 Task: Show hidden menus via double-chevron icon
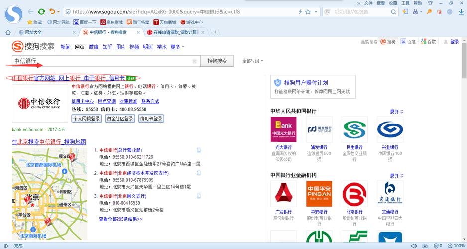pyautogui.click(x=358, y=3)
